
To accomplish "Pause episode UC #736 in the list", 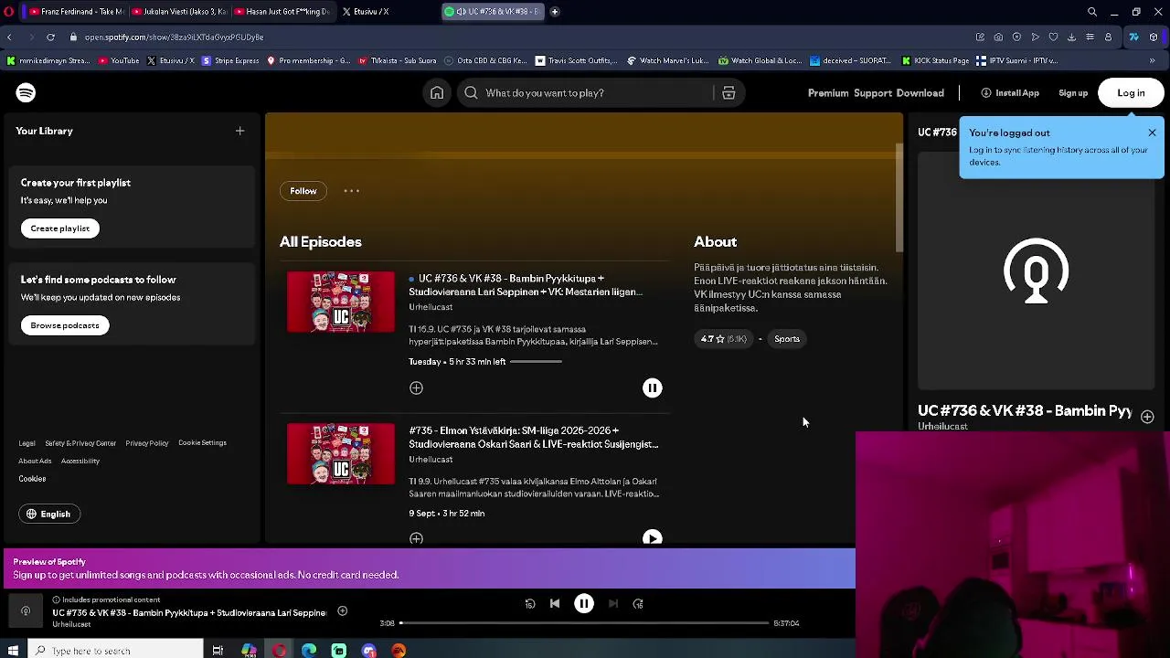I will [x=652, y=388].
